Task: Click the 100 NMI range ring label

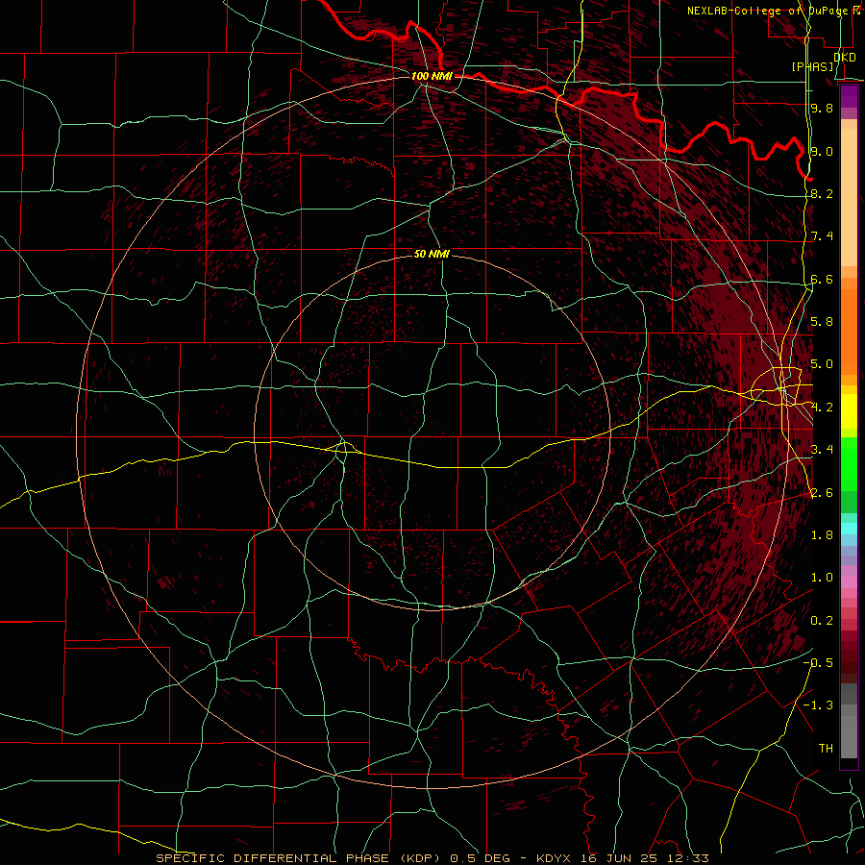Action: (432, 76)
